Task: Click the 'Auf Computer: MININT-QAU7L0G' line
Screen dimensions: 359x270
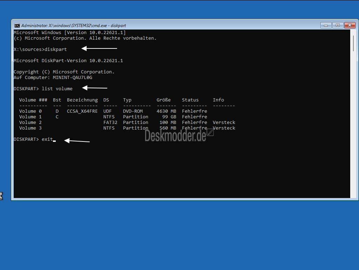Action: (x=53, y=78)
